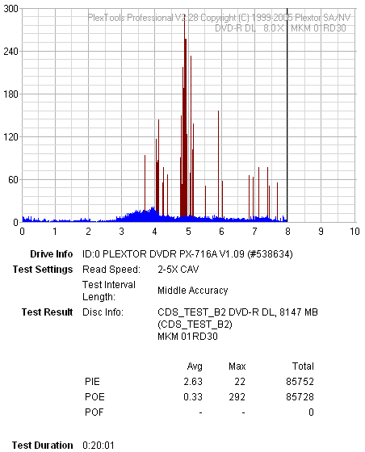The width and height of the screenshot is (365, 452).
Task: Click the DVD-R DL 8.0X MKM 01RD30 text
Action: pos(280,28)
